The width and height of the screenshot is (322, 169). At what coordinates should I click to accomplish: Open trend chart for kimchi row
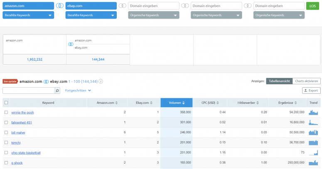pos(313,142)
